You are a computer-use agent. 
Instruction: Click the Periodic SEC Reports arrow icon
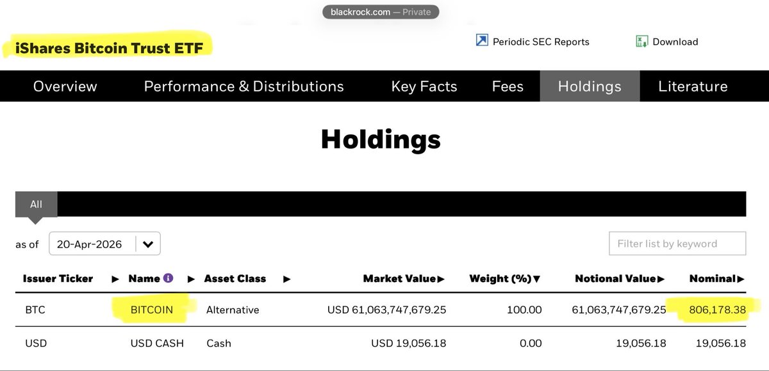(482, 41)
